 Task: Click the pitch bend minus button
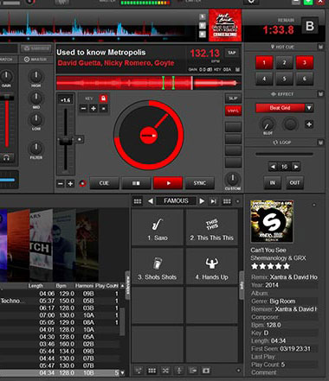[x=61, y=184]
